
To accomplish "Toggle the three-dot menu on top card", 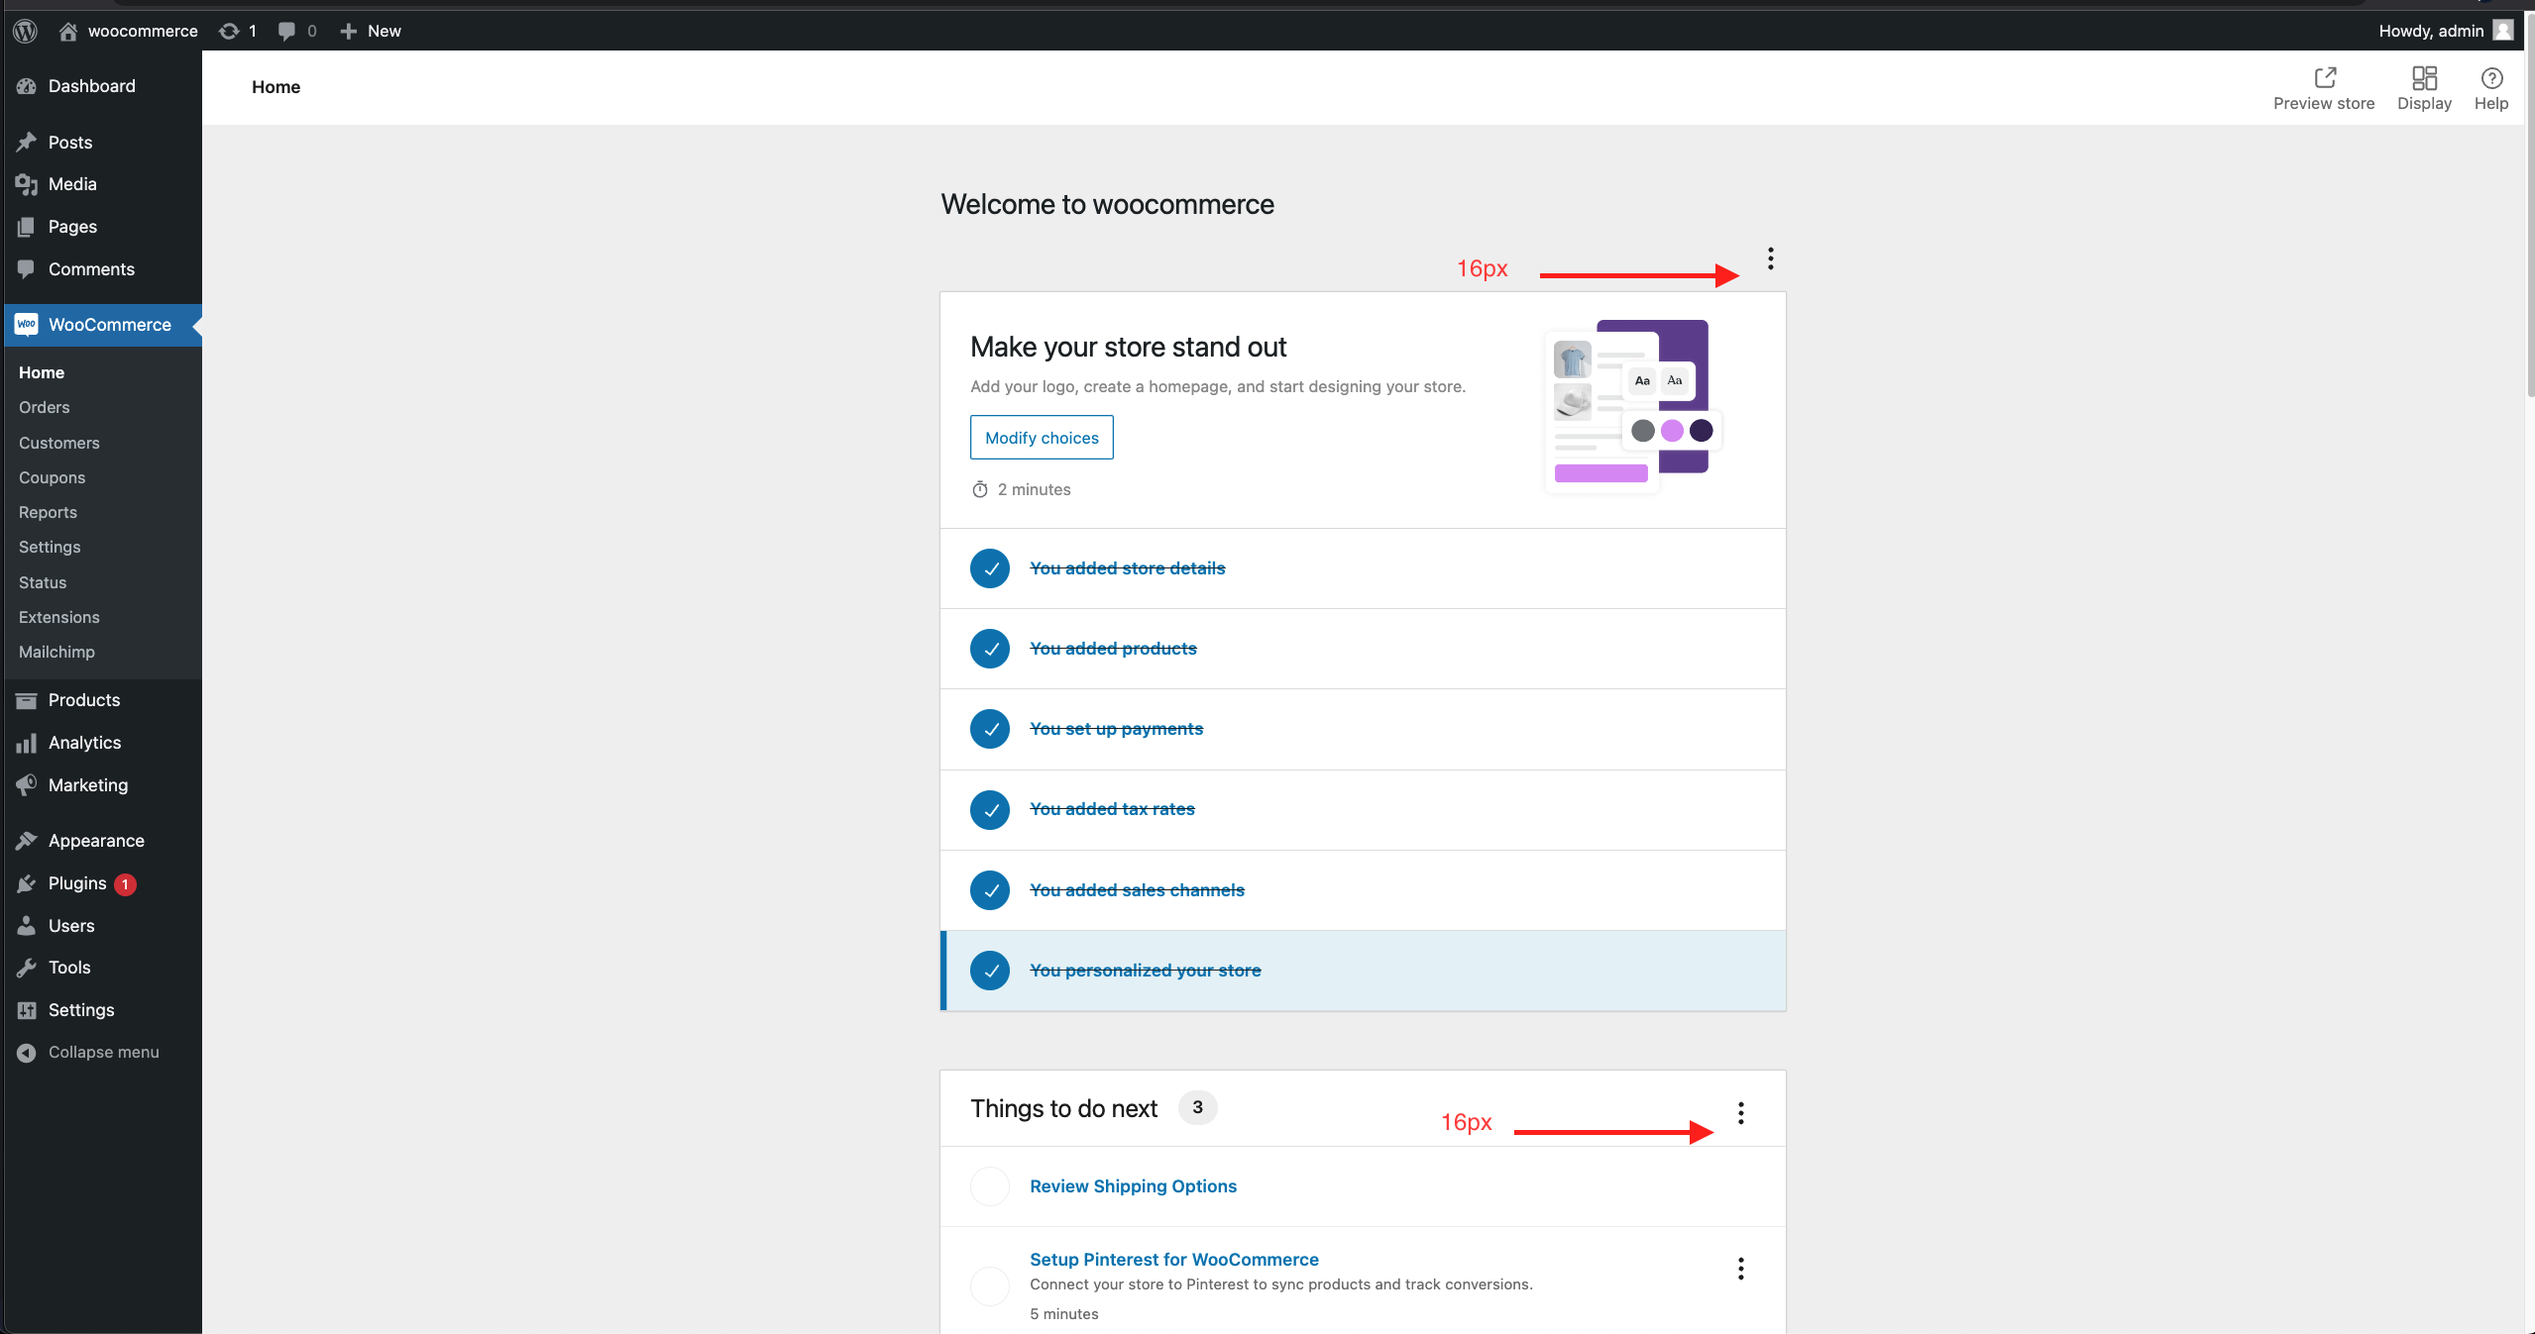I will point(1771,258).
